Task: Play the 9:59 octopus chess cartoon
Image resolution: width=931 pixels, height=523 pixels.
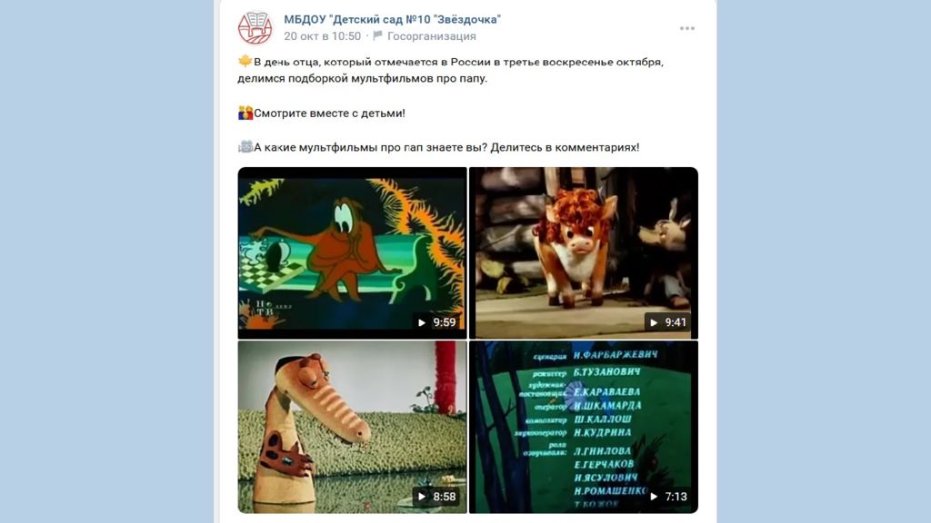Action: click(352, 253)
